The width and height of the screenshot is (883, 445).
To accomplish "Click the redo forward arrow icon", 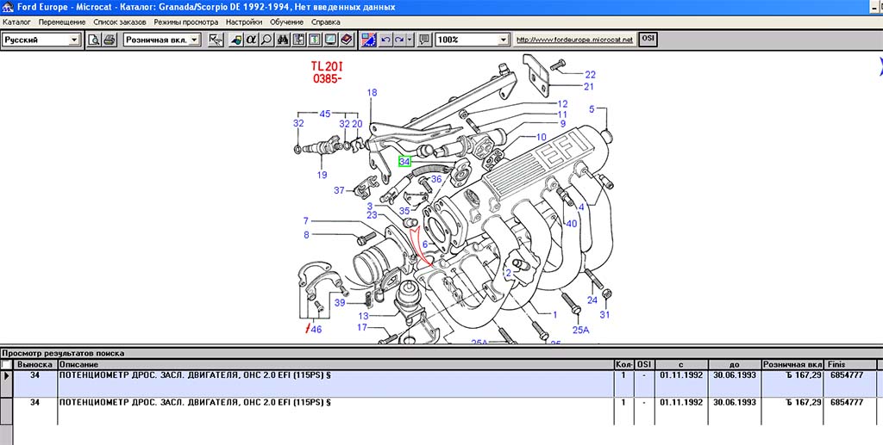I will click(x=398, y=40).
